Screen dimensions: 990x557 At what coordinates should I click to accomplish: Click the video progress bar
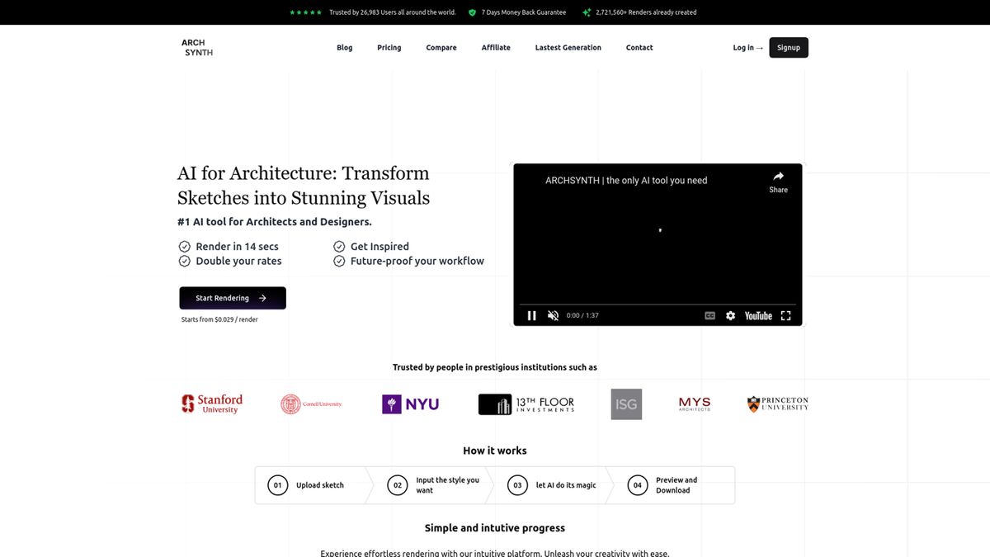point(658,304)
